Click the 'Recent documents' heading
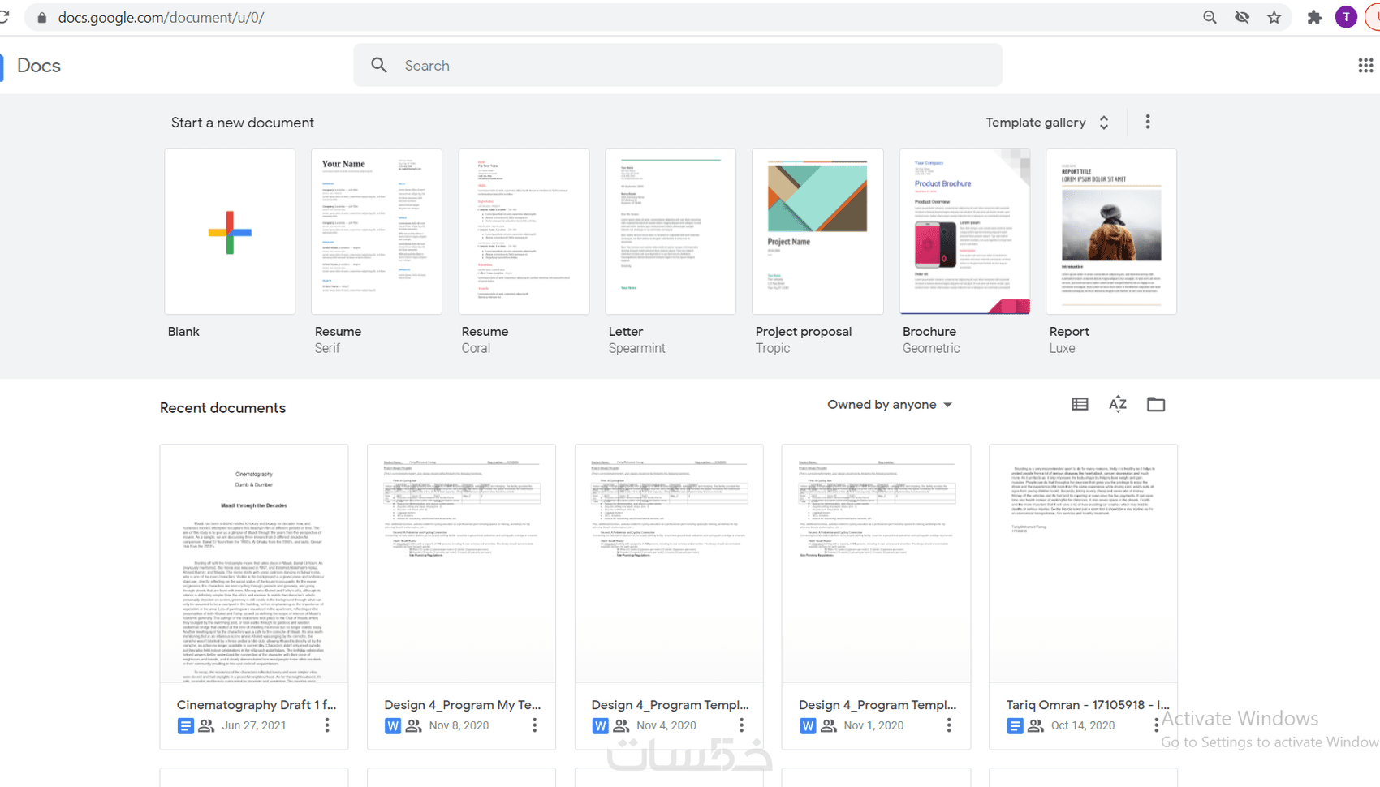1380x787 pixels. pos(222,408)
